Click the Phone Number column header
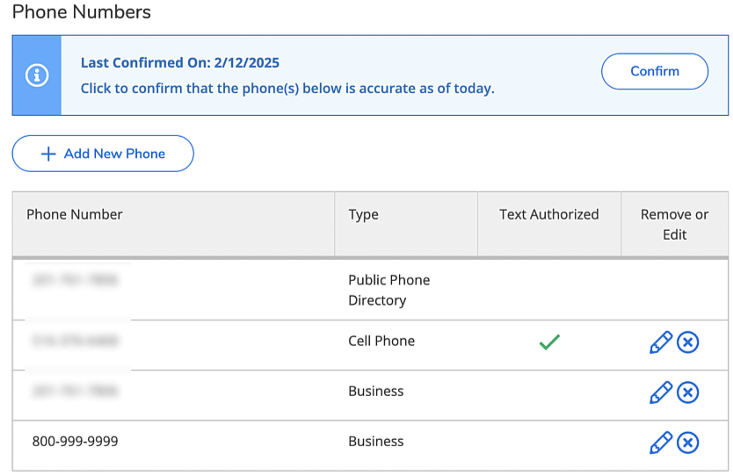 tap(75, 214)
